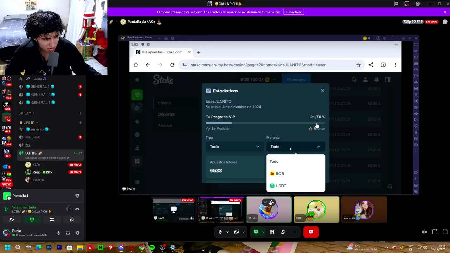This screenshot has height=253, width=450.
Task: Enter fullscreen stream view icon
Action: coord(445,232)
